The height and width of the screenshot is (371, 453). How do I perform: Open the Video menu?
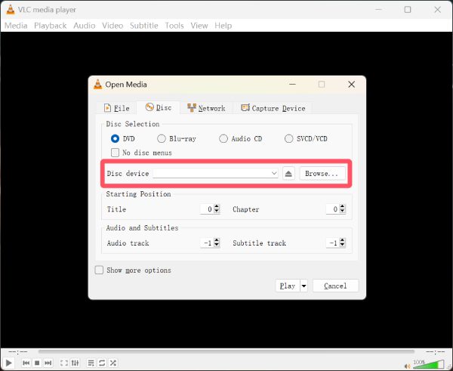point(112,26)
